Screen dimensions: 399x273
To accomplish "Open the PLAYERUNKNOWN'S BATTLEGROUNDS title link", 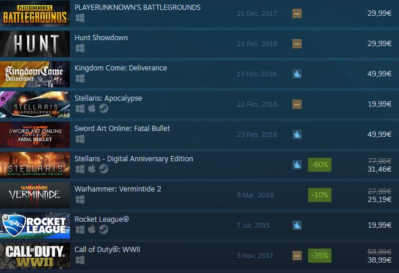I will (137, 8).
